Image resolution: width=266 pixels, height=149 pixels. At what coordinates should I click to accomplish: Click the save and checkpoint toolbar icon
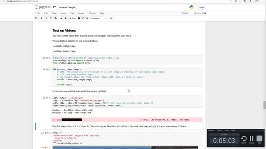tap(36, 18)
